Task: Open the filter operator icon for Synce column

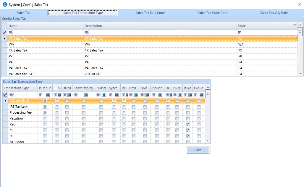Action: tap(111, 95)
